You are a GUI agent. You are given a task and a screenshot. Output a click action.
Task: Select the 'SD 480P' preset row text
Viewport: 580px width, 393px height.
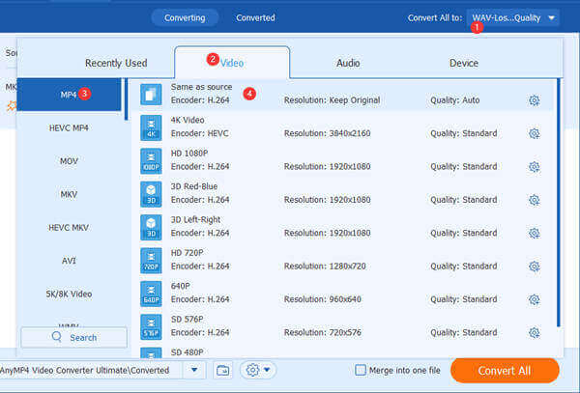tap(188, 352)
